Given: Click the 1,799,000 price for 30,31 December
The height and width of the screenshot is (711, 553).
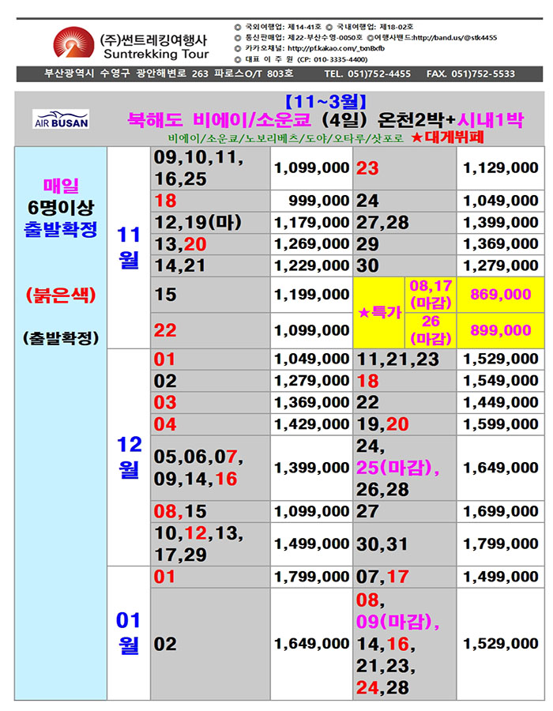Looking at the screenshot, I should click(x=500, y=544).
